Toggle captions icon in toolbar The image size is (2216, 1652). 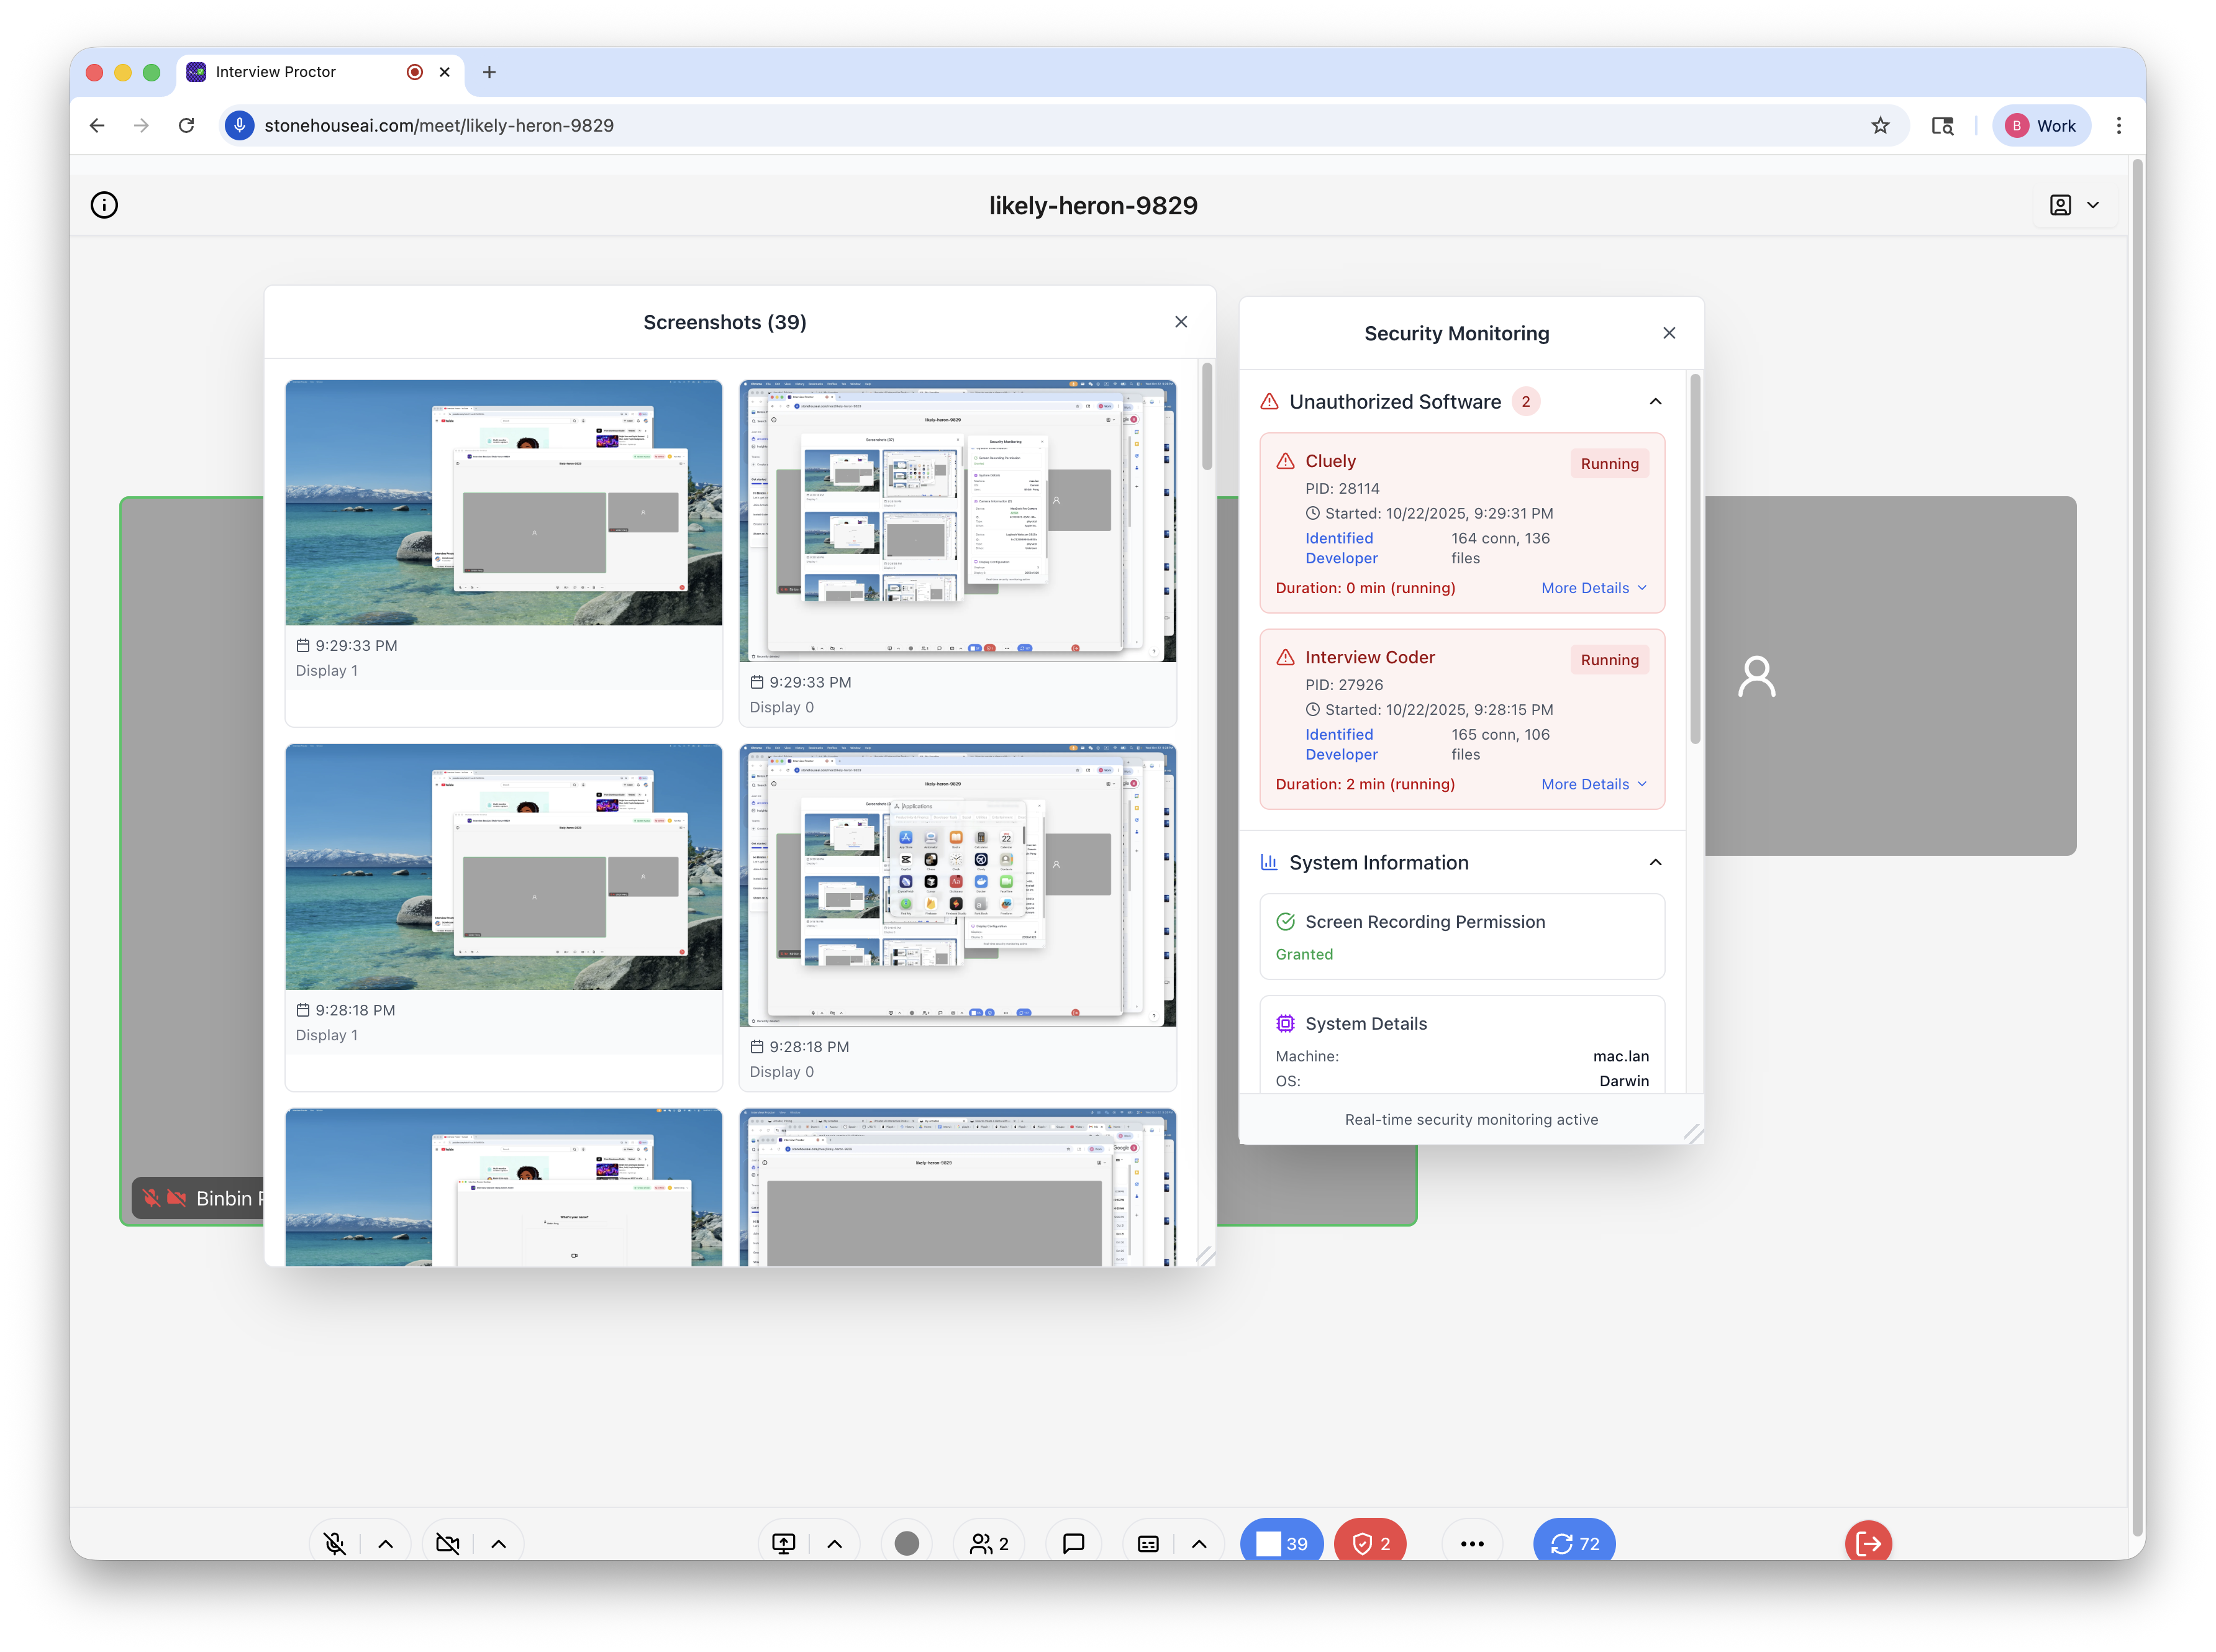pyautogui.click(x=1148, y=1543)
